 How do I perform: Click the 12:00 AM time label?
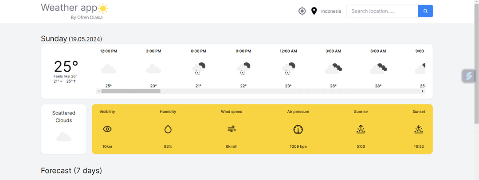(x=288, y=51)
